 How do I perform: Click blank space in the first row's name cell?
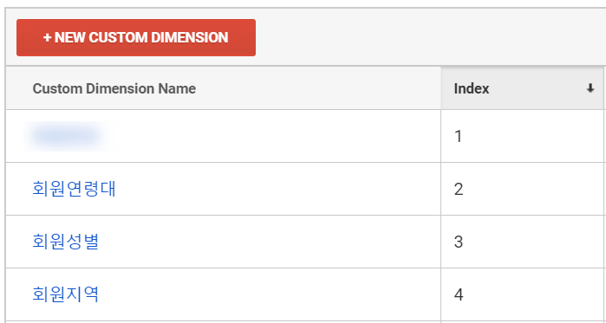[278, 136]
